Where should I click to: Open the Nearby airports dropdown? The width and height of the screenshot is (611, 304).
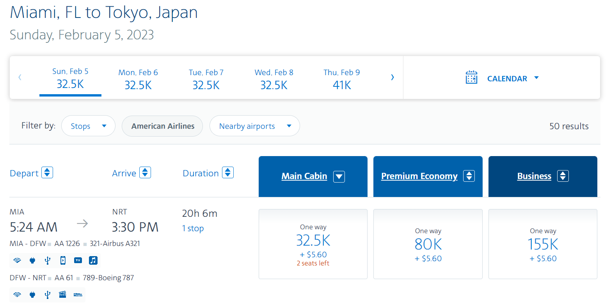pos(254,126)
